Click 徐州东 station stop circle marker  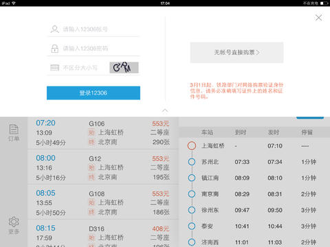(192, 210)
